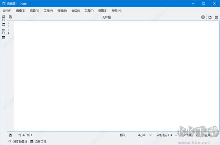The image size is (220, 145).
Task: Open the 设置(S) menu
Action: pos(103,11)
